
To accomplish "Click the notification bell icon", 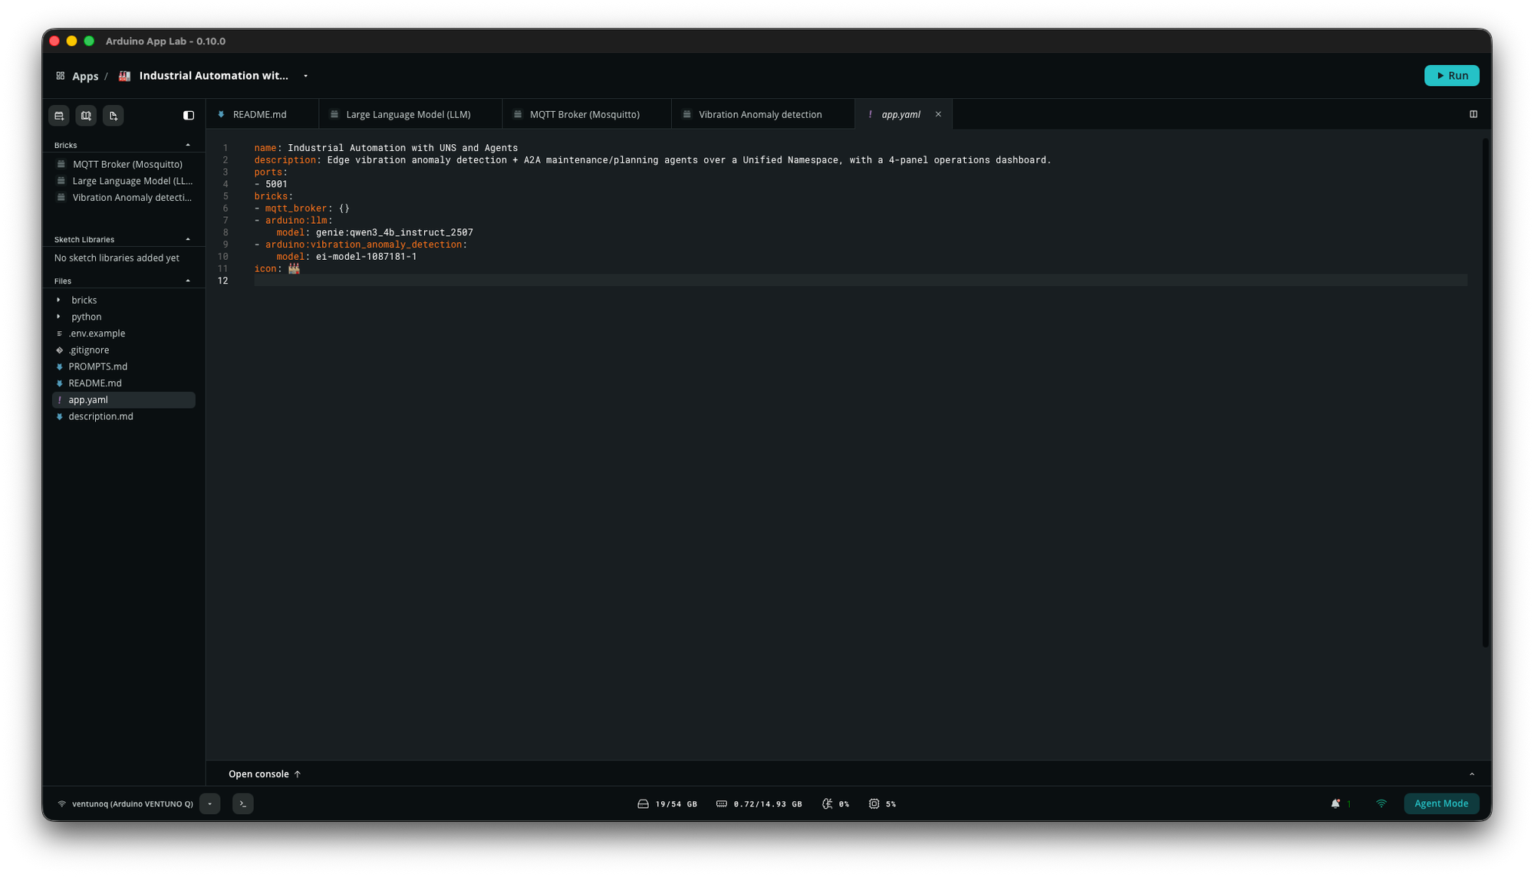I will (1335, 803).
